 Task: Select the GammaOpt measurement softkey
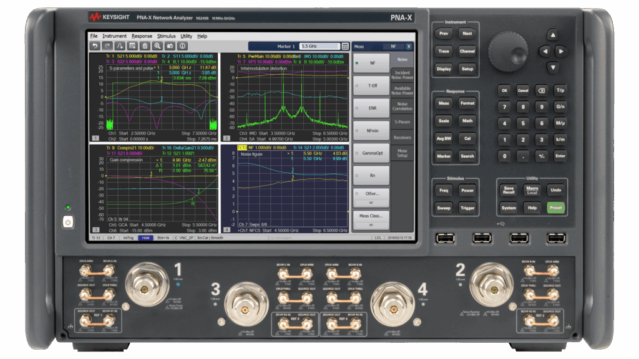(x=371, y=153)
